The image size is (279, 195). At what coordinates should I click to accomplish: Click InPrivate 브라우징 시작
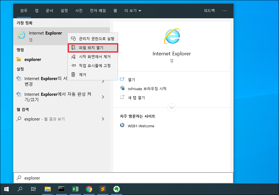(147, 89)
